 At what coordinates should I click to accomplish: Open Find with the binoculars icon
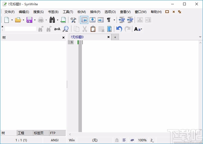point(52,20)
